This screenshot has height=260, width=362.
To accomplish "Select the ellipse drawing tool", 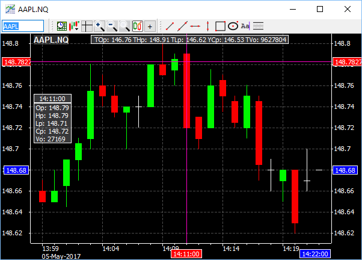I will tap(233, 26).
